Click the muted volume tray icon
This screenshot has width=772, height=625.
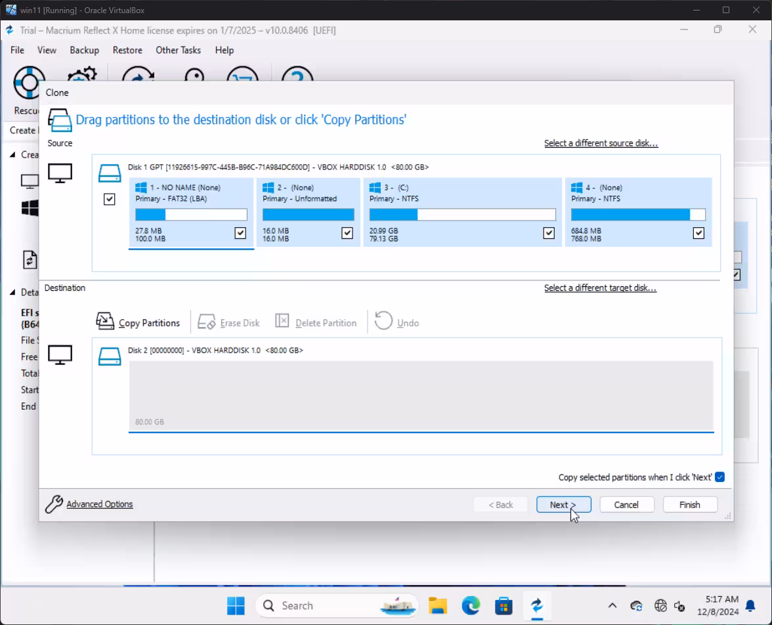(x=680, y=606)
